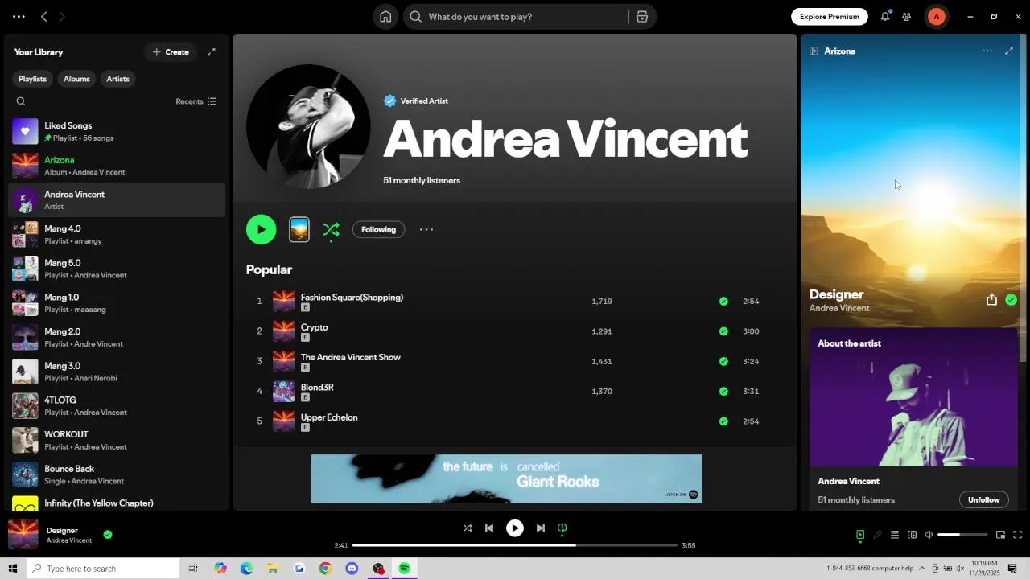The image size is (1030, 579).
Task: Toggle saved check for Designer in side panel
Action: tap(1011, 300)
